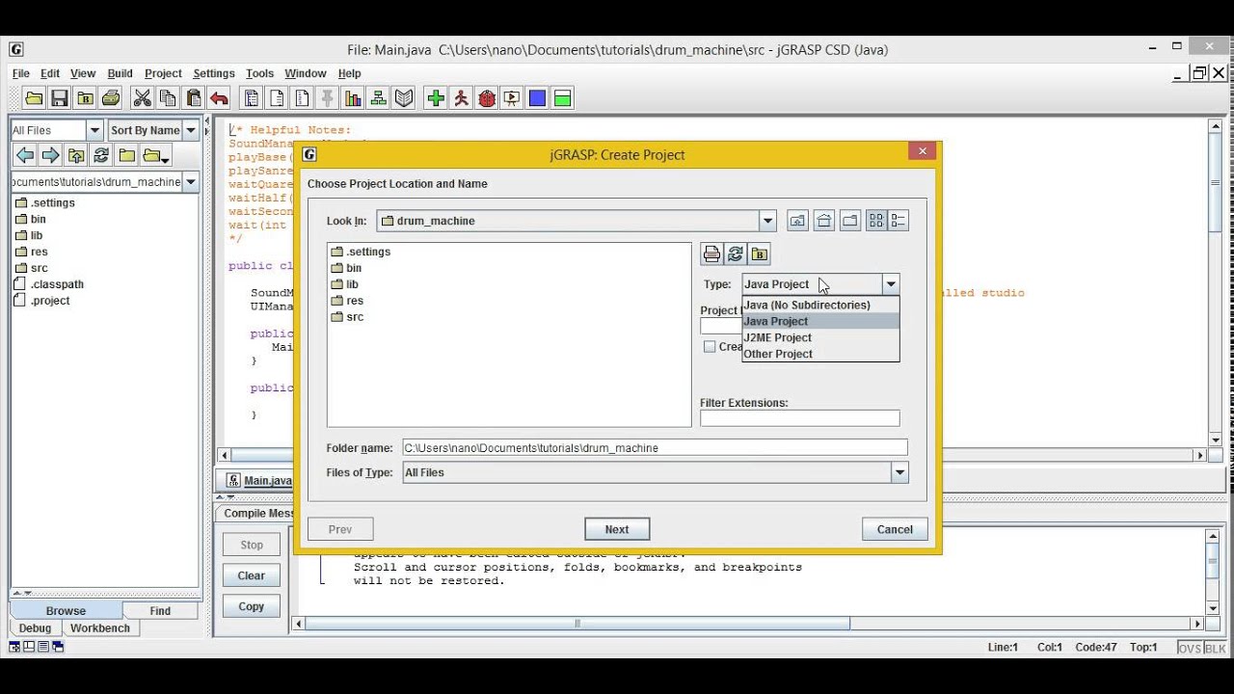
Task: Click the Save floppy disk toolbar icon
Action: [x=60, y=97]
